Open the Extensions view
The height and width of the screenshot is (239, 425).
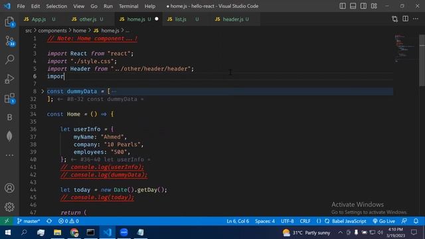click(x=9, y=98)
